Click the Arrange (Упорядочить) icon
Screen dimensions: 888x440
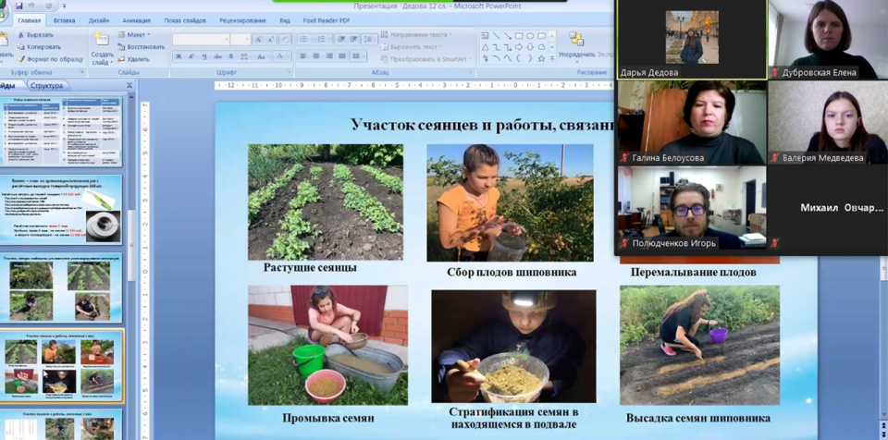coord(576,40)
